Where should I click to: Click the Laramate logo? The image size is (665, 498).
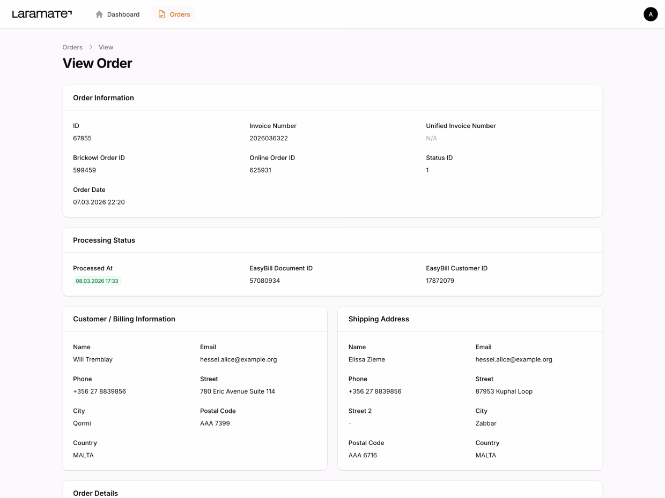[x=42, y=14]
